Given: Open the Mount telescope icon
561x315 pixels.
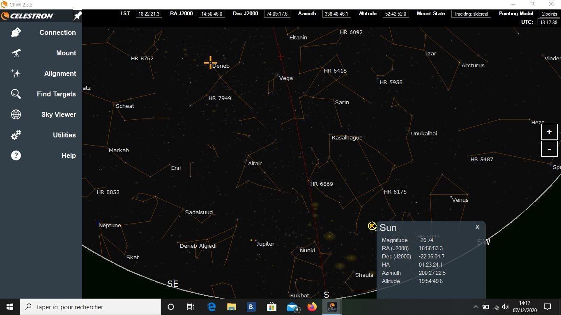Looking at the screenshot, I should 16,53.
